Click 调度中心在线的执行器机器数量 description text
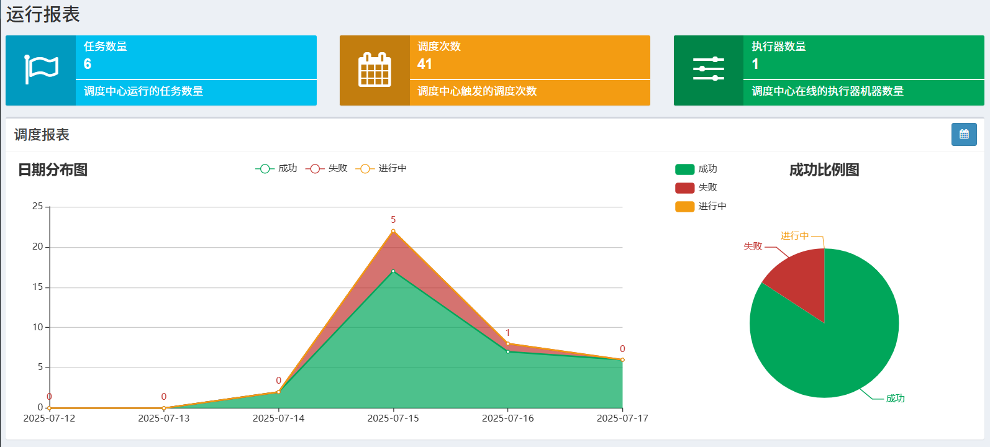 827,91
